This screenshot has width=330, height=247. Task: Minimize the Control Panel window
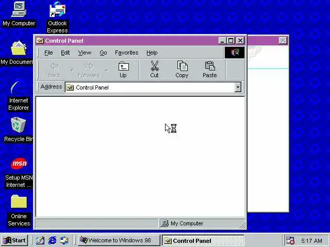[222, 40]
